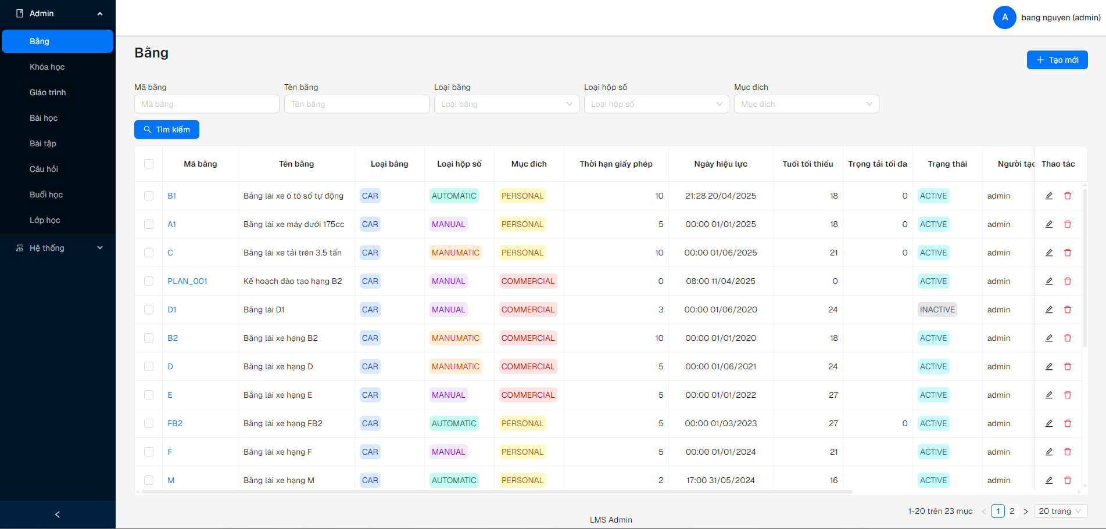Edit the PLAN_001 row with pencil icon

click(x=1049, y=281)
